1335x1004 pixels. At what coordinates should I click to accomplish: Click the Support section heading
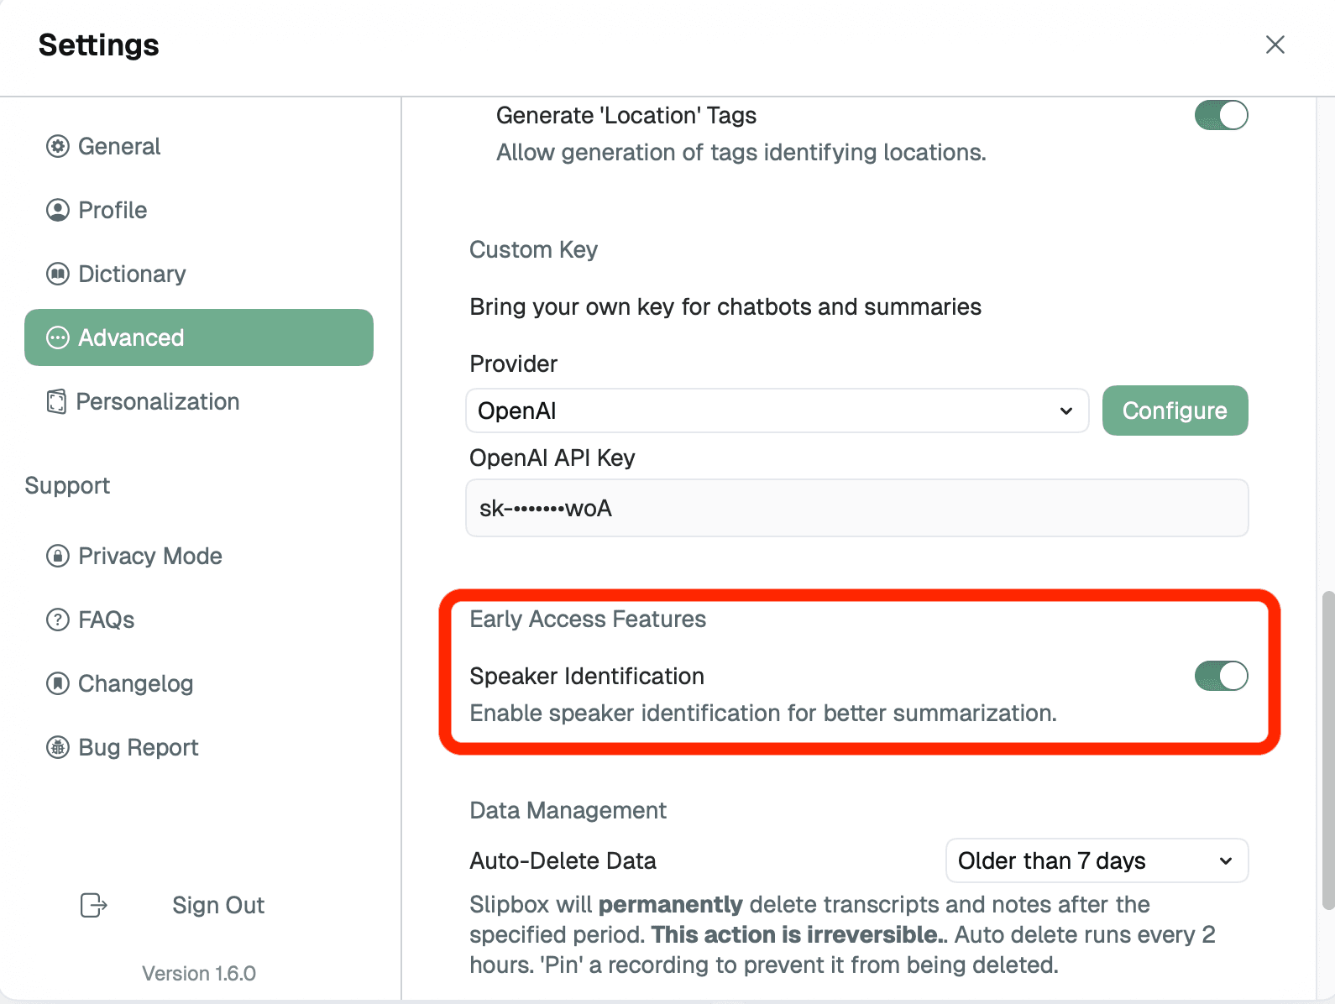pos(67,485)
